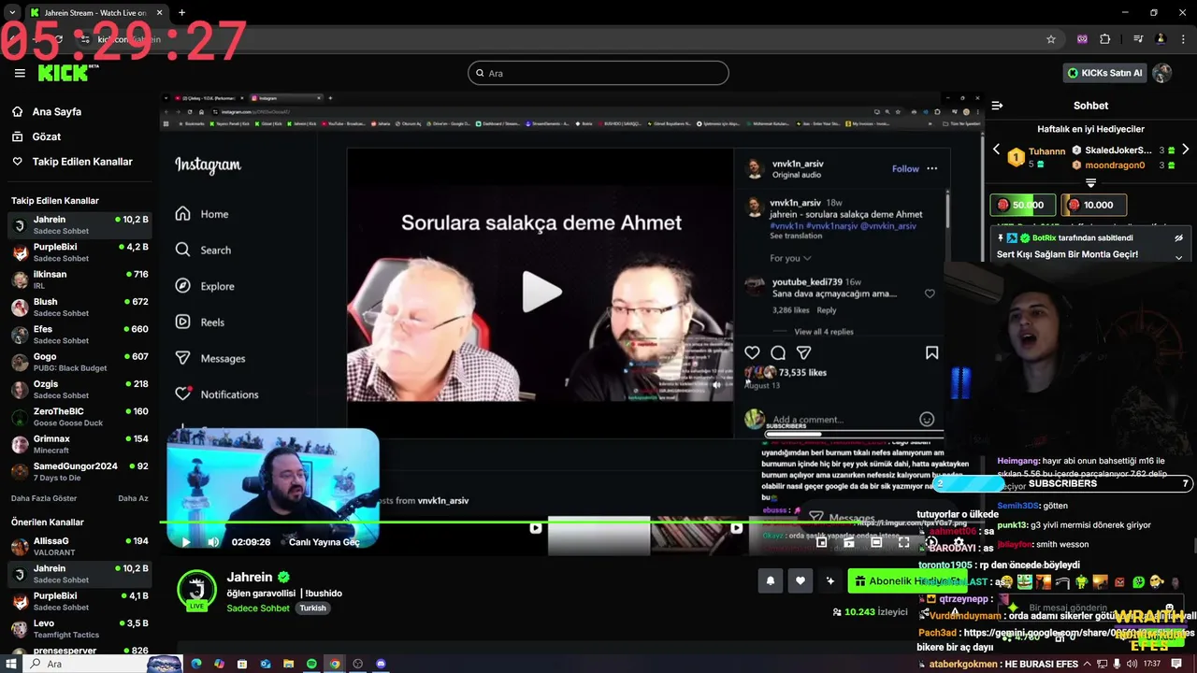
Task: Open Ozgis channel in followed list
Action: tap(79, 389)
